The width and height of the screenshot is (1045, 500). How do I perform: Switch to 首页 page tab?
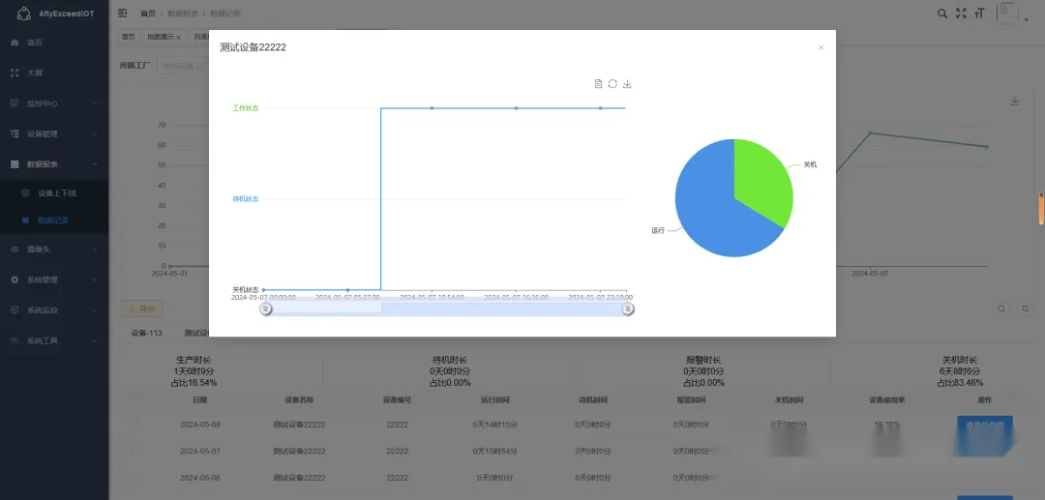(128, 38)
